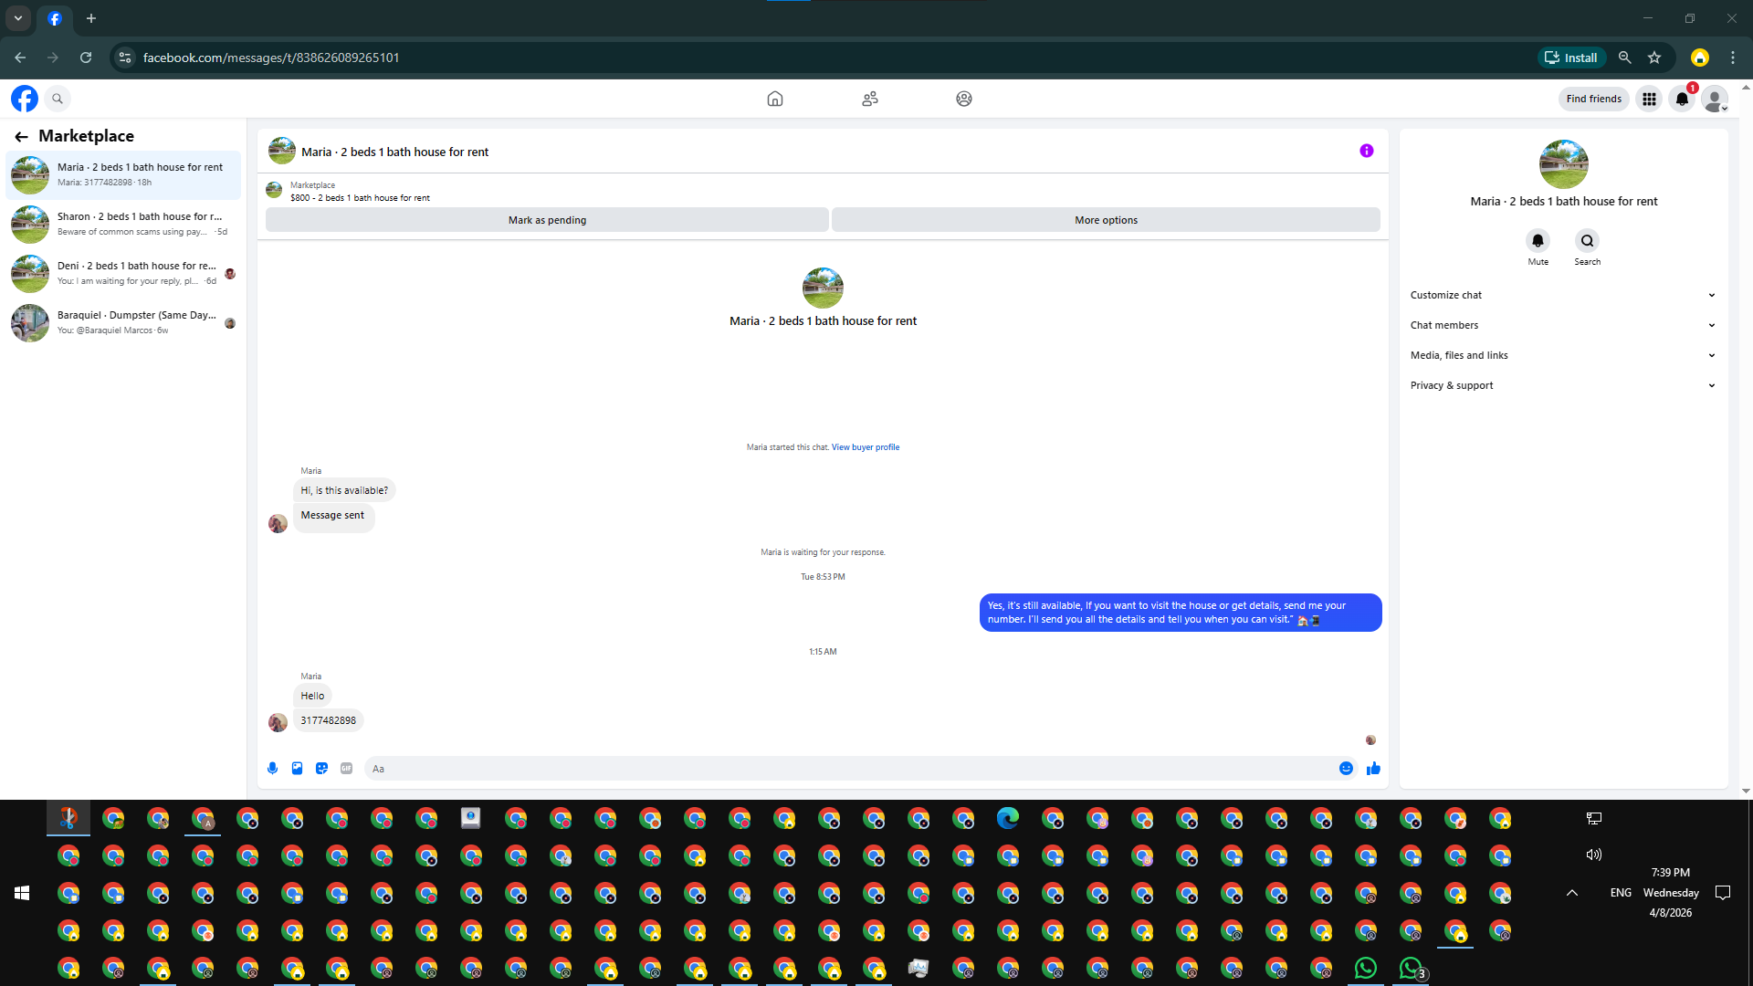
Task: Mute this conversation
Action: point(1538,241)
